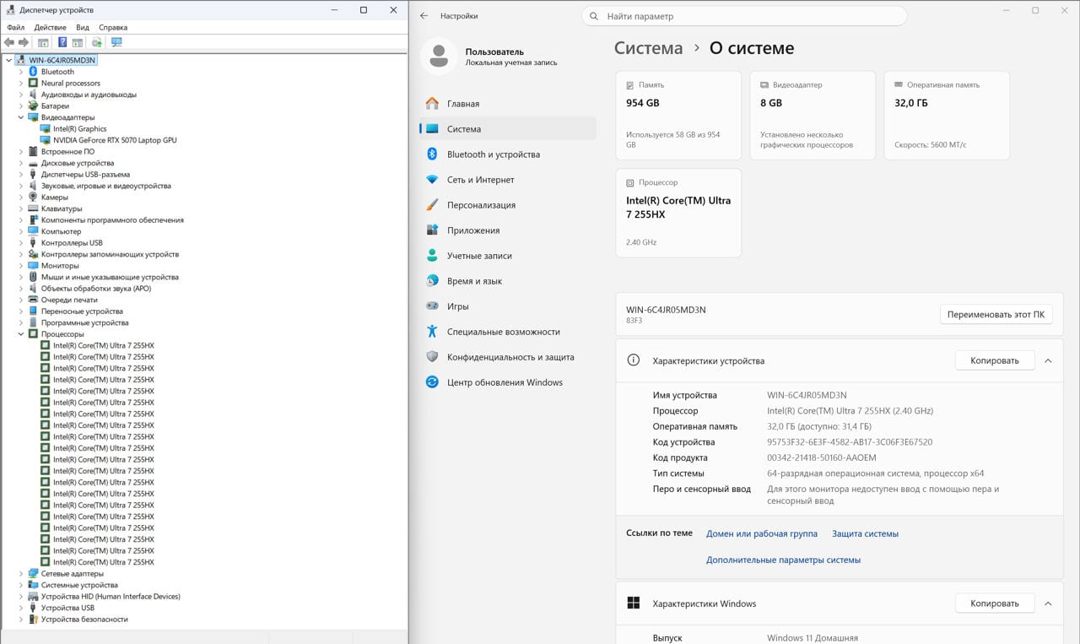Go to Bluetooth и устройства settings
The image size is (1080, 644).
tap(507, 154)
